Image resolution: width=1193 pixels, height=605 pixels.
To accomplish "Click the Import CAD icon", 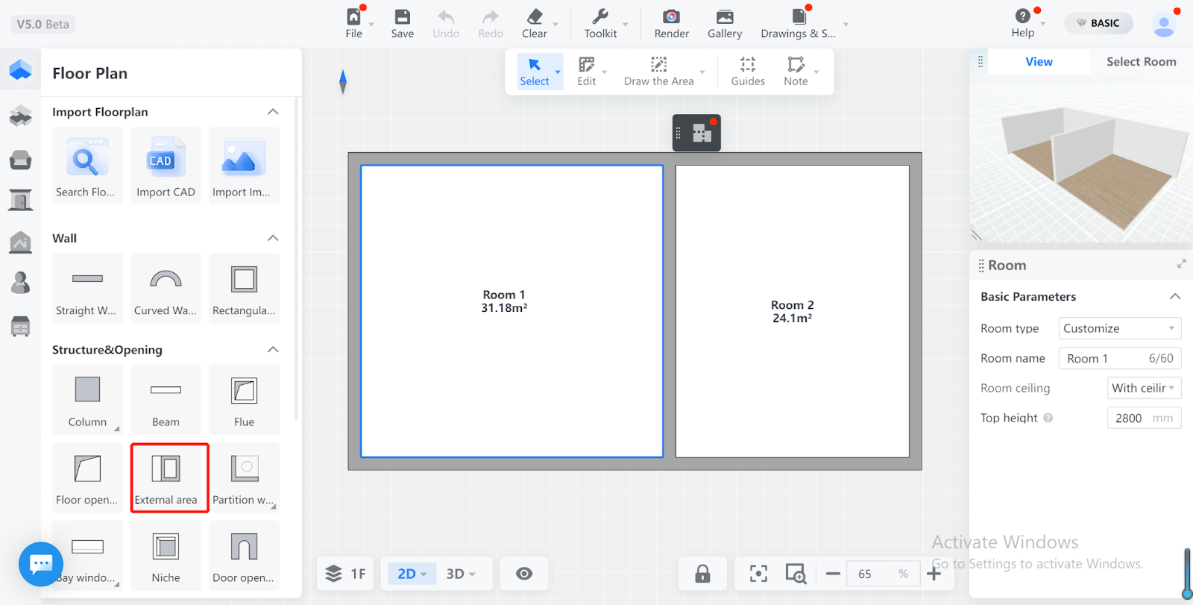I will pos(166,166).
